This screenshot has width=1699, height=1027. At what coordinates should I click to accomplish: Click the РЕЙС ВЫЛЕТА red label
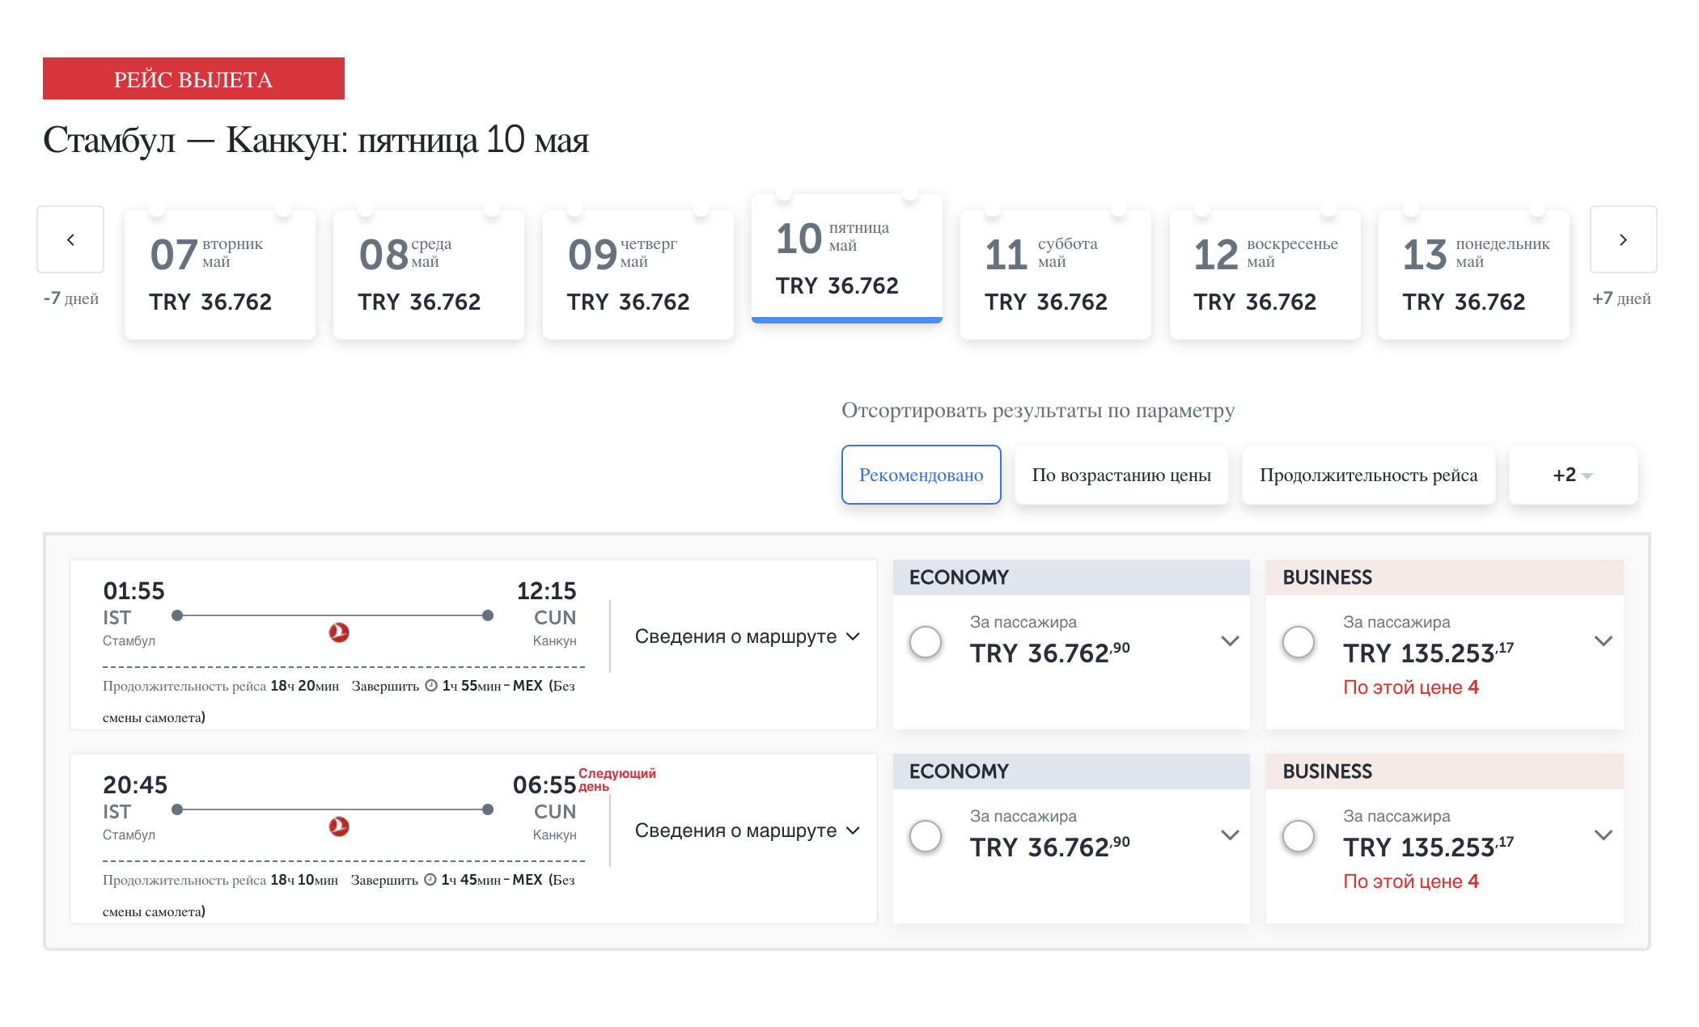tap(193, 78)
